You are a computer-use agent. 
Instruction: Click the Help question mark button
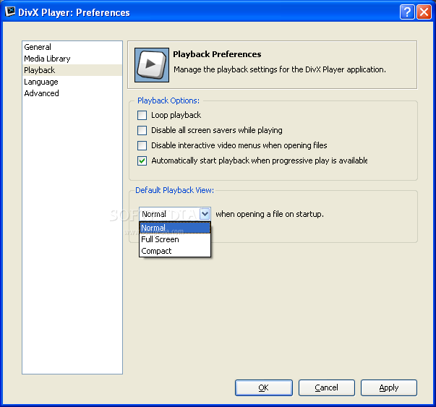407,12
